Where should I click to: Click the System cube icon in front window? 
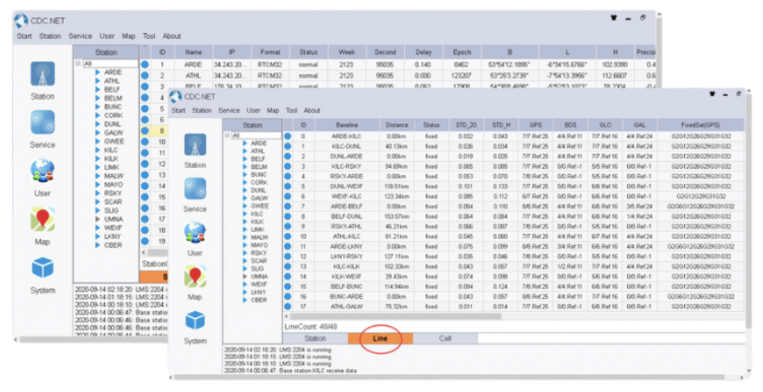tap(195, 321)
